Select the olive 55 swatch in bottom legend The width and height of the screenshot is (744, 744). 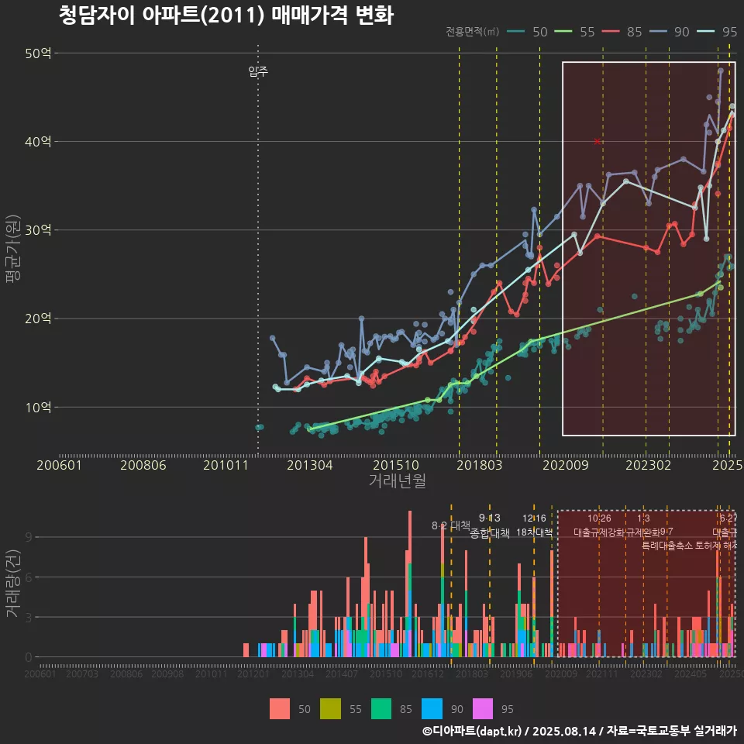click(330, 709)
